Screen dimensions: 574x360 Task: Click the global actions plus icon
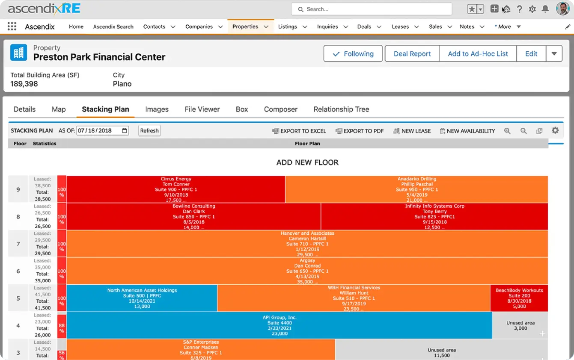tap(494, 9)
